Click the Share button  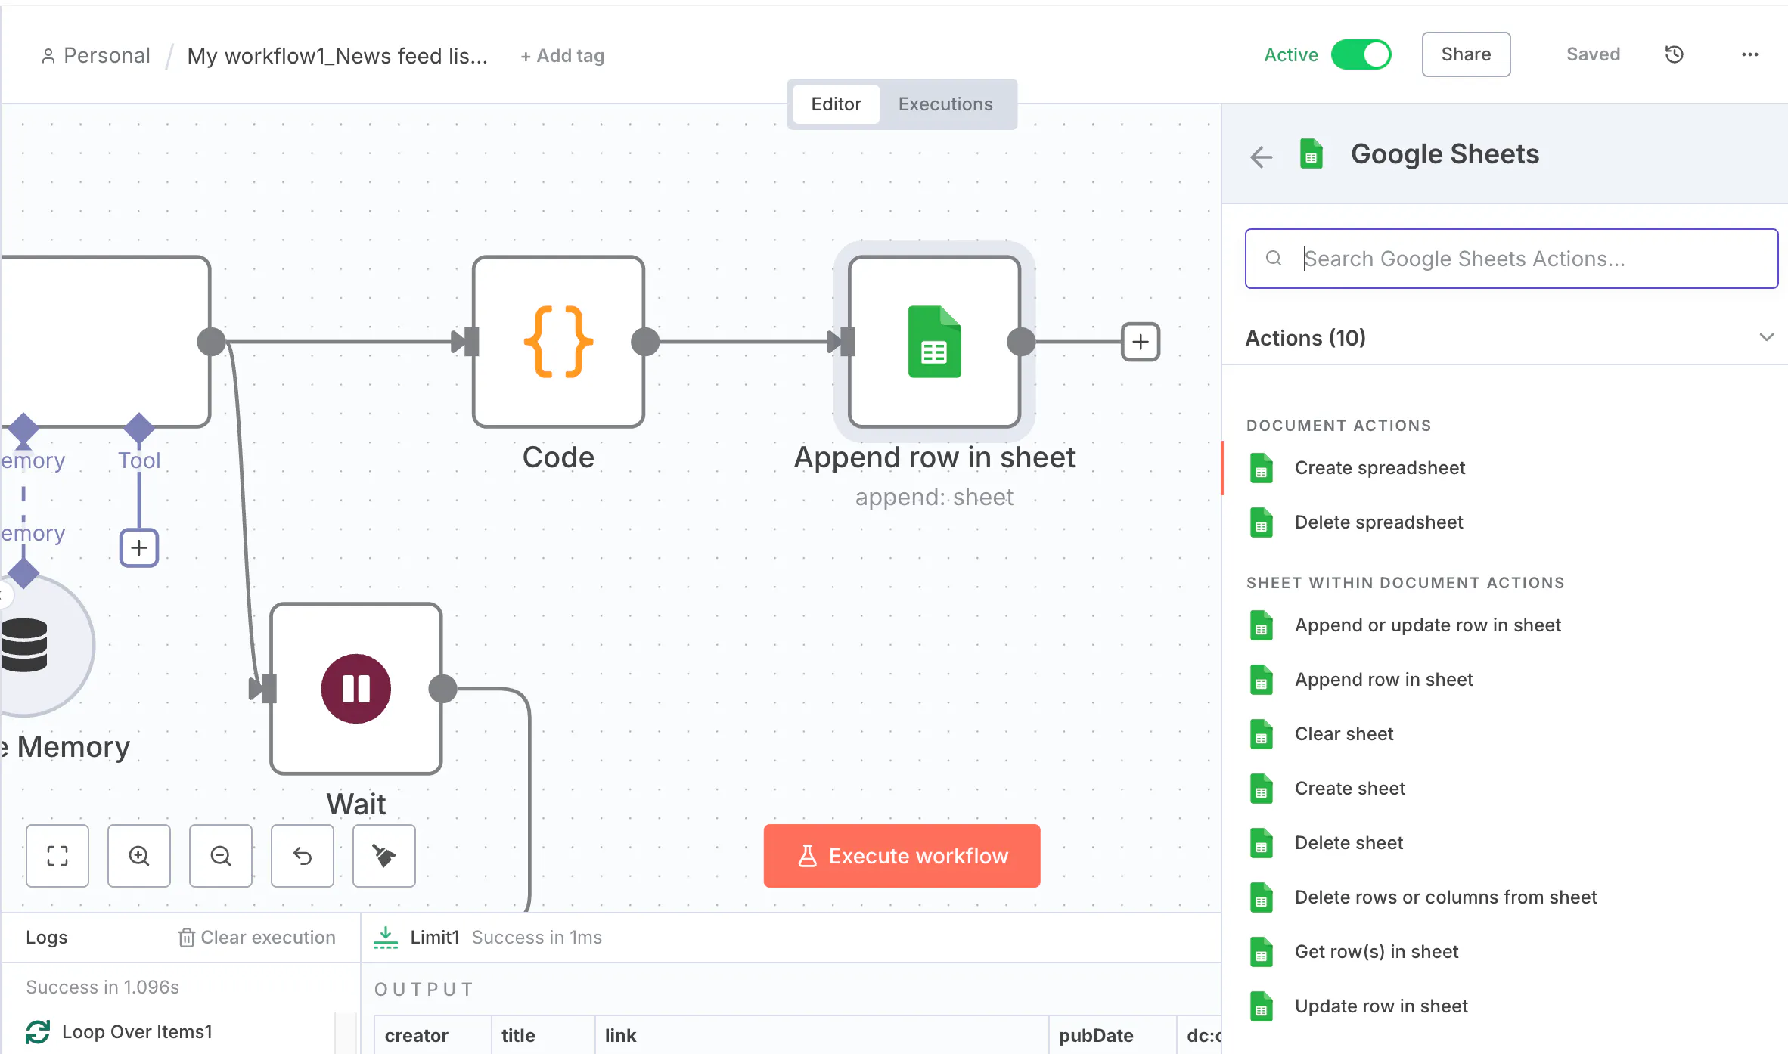1466,54
